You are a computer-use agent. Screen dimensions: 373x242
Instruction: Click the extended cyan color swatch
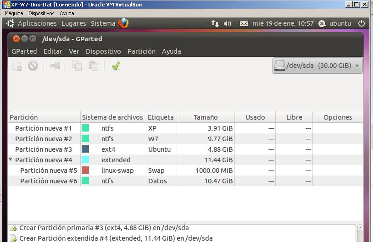[85, 159]
